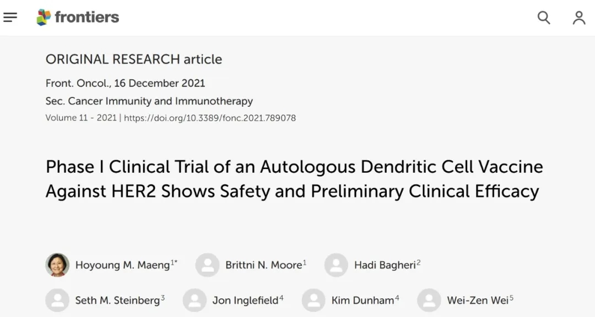Open the user account icon
The width and height of the screenshot is (595, 317).
[578, 18]
